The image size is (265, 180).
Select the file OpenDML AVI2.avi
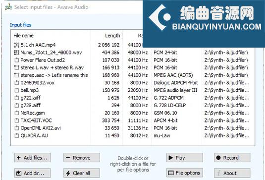click(41, 128)
